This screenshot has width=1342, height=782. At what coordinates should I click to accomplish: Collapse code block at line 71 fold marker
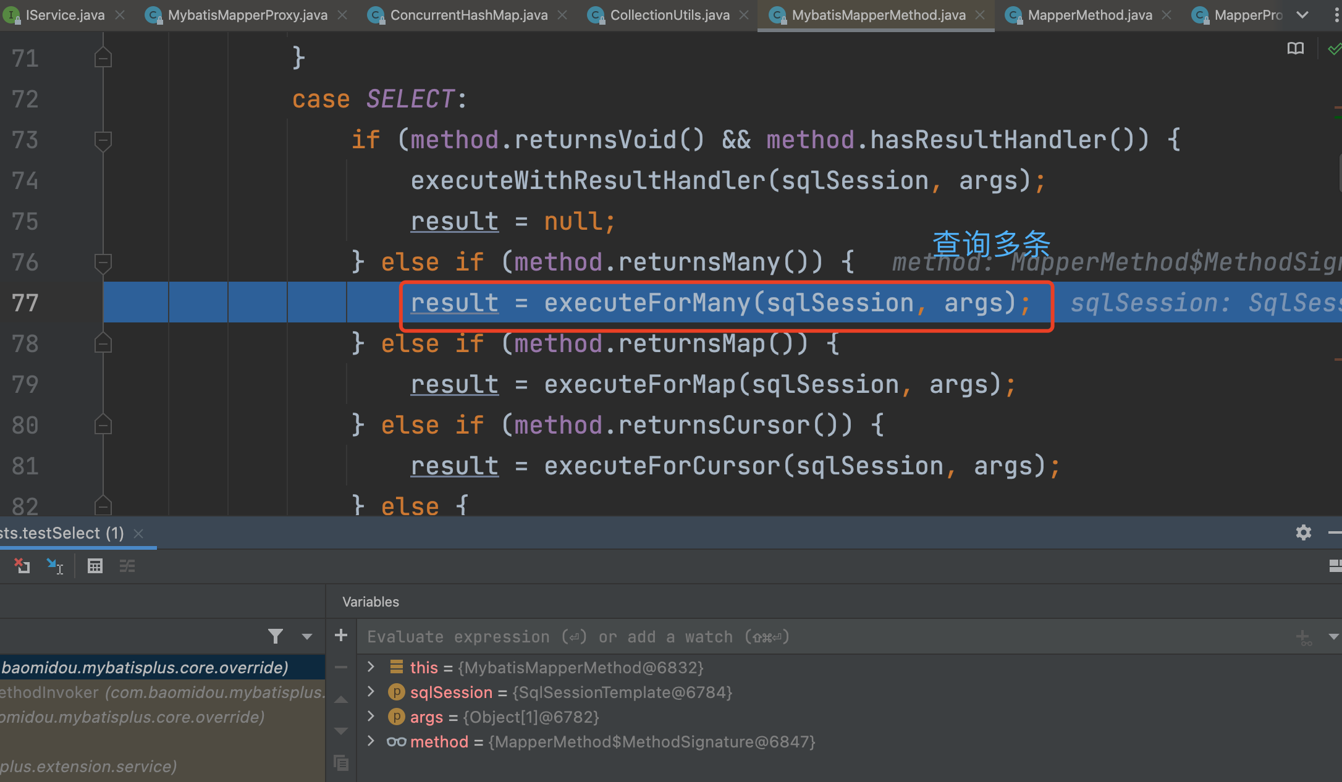[x=103, y=58]
